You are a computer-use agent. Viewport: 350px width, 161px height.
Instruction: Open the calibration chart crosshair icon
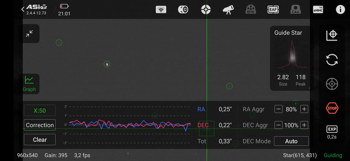332,35
